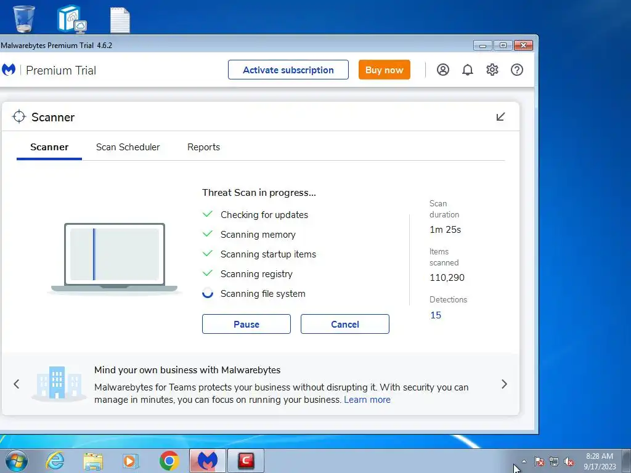The image size is (631, 473).
Task: Switch to the Scan Scheduler tab
Action: point(128,147)
